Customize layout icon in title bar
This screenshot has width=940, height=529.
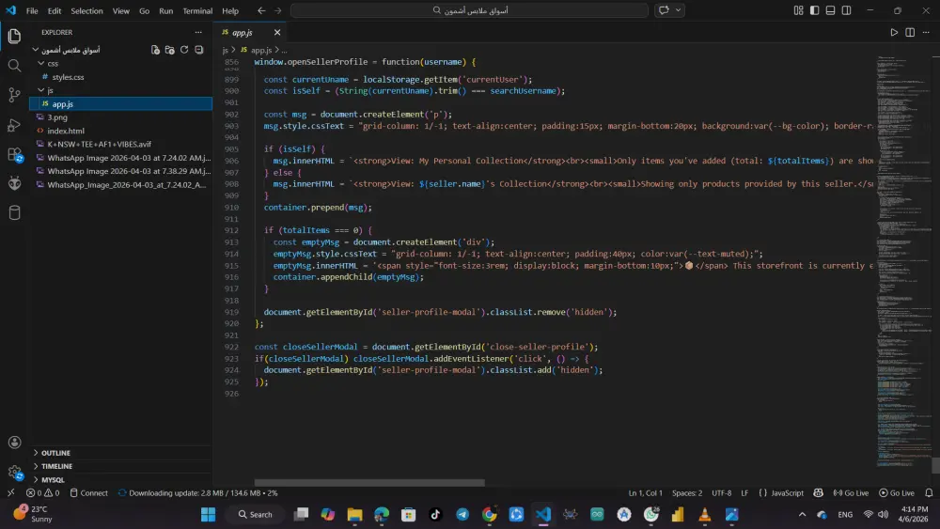pyautogui.click(x=798, y=10)
